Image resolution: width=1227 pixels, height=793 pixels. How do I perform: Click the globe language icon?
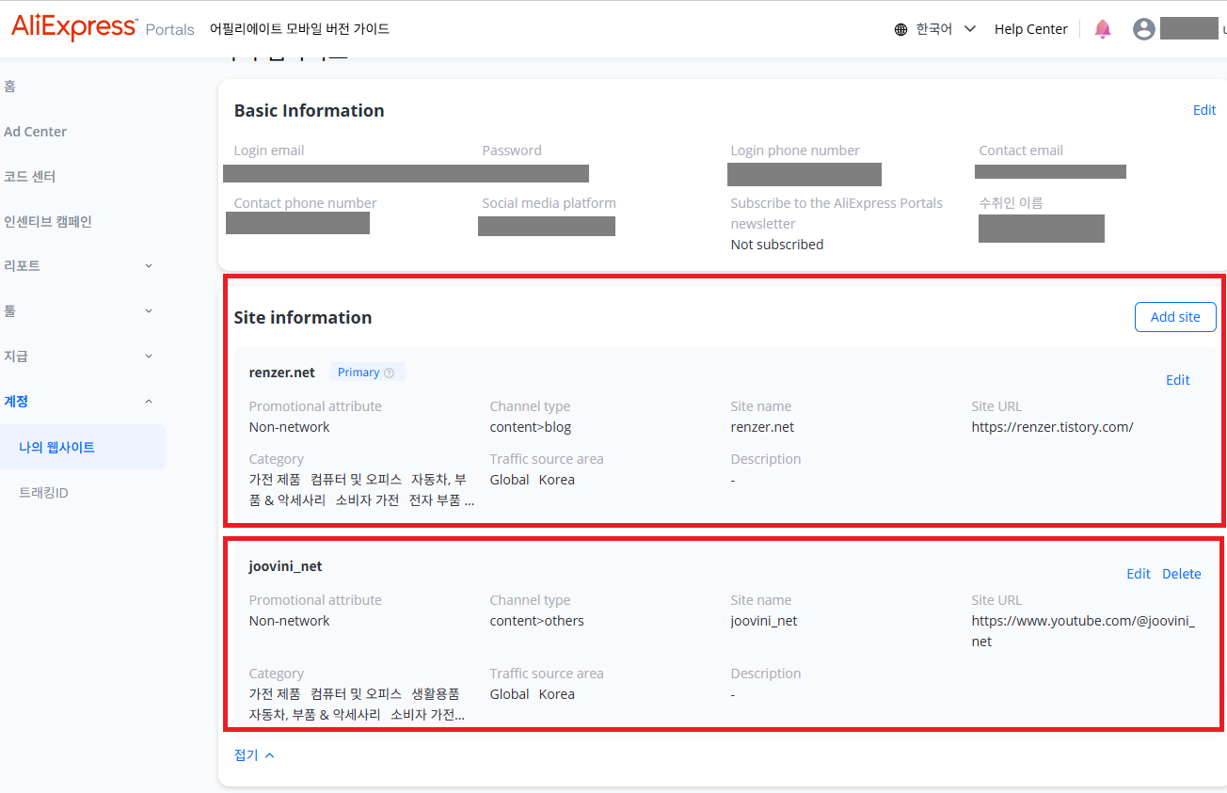901,29
